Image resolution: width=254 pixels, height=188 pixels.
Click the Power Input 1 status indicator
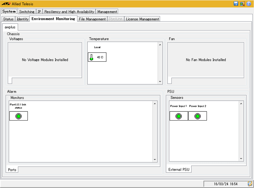point(178,116)
